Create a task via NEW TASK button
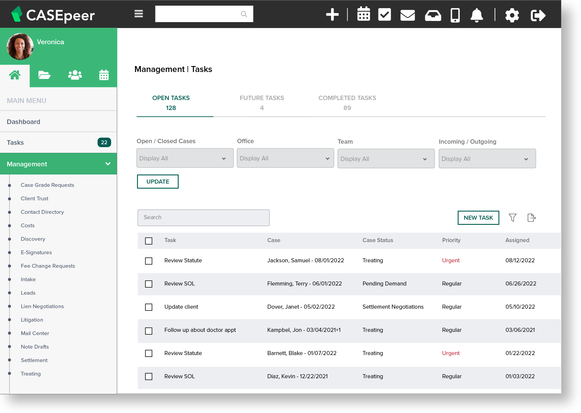This screenshot has height=413, width=581. [x=478, y=218]
